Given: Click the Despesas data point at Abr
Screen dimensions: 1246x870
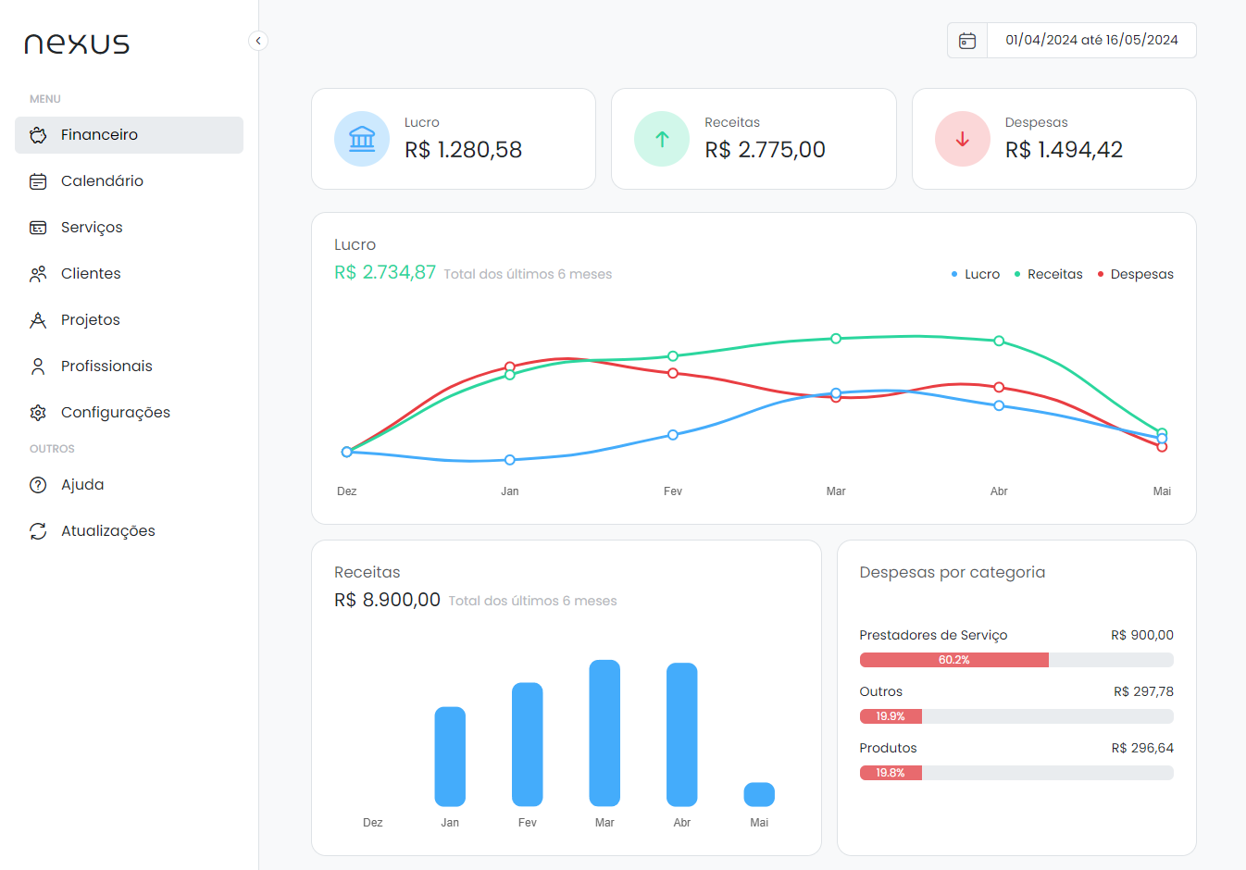Looking at the screenshot, I should 999,387.
